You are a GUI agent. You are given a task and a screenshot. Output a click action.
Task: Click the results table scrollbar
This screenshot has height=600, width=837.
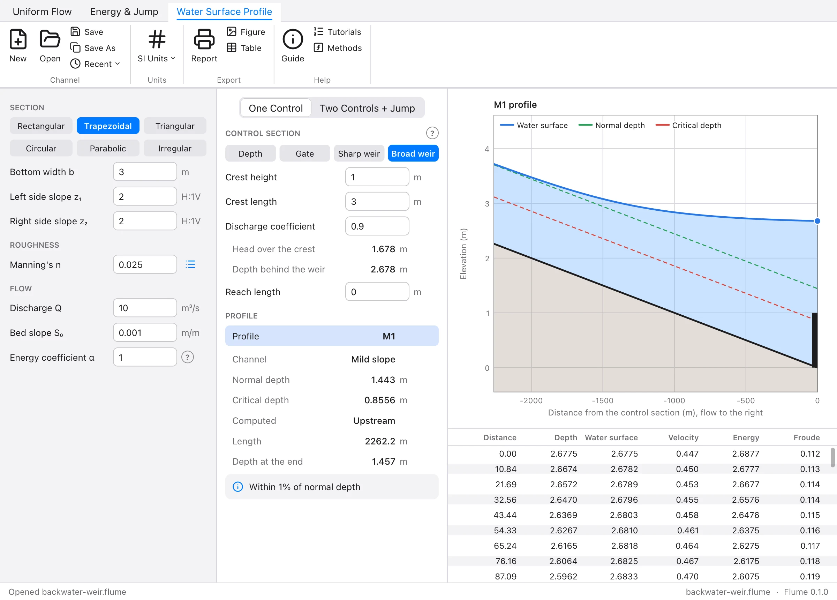[832, 457]
